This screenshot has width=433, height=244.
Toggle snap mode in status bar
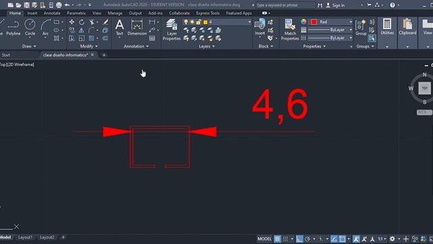286,239
